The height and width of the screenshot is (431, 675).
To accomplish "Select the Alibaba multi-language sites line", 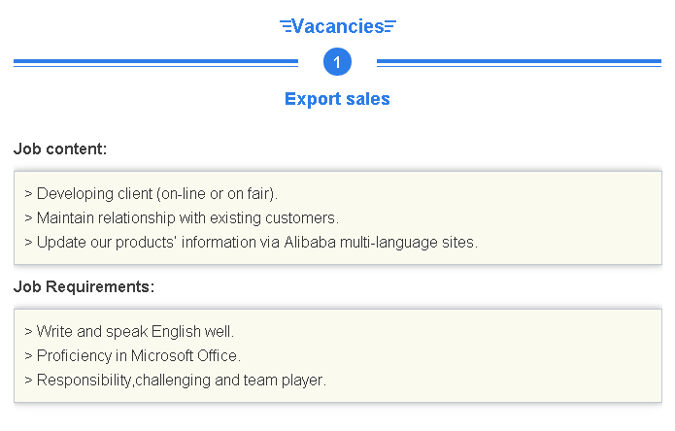I will (x=251, y=242).
